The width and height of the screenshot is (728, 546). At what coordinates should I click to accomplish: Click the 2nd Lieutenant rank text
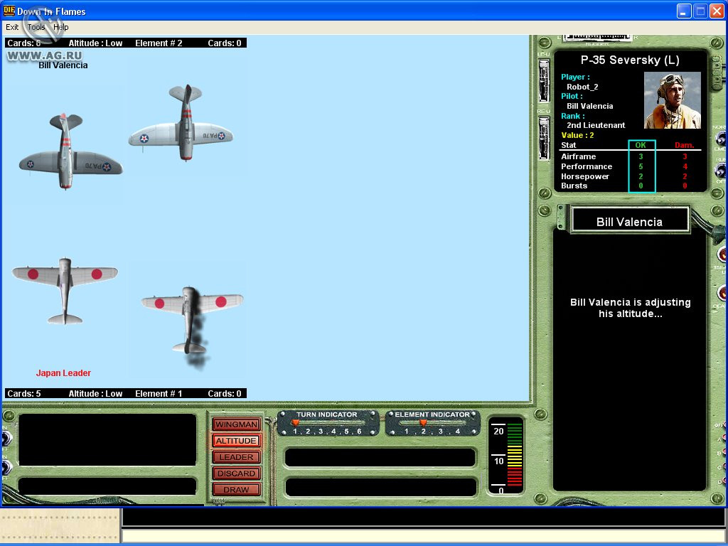click(x=596, y=125)
